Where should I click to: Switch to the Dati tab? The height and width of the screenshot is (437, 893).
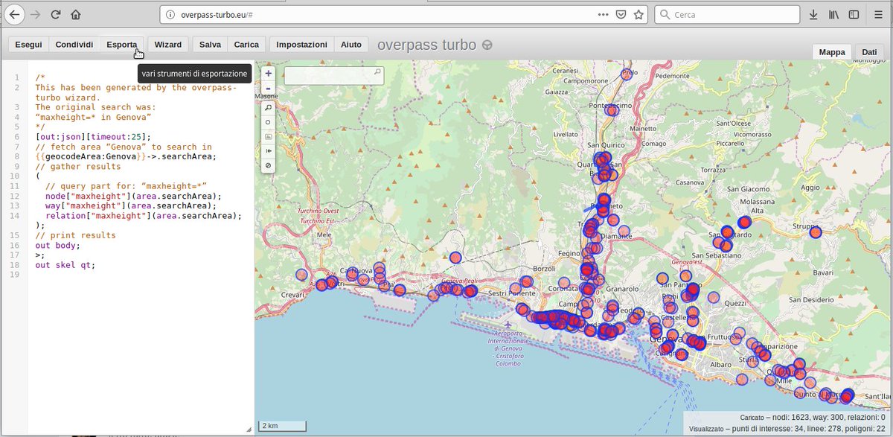click(x=869, y=51)
